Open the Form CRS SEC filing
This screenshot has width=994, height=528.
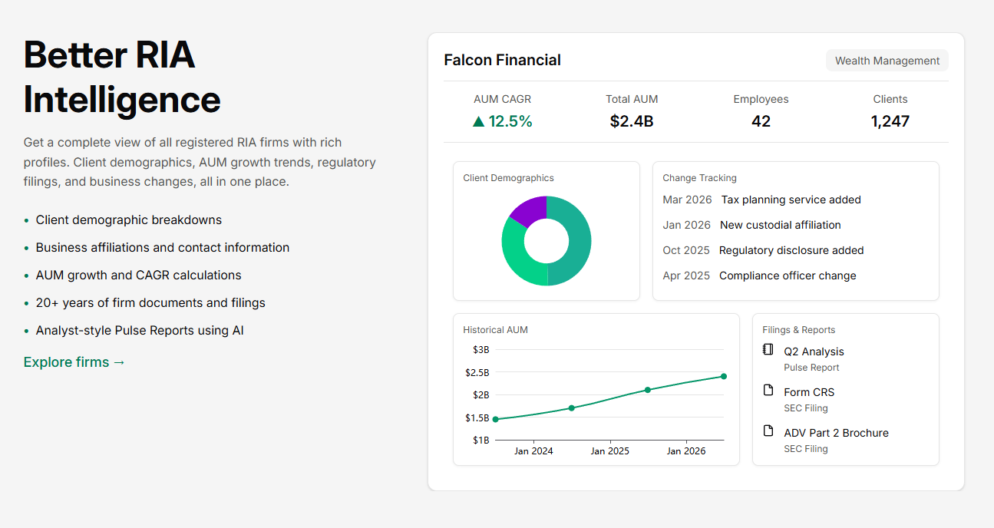click(x=809, y=392)
